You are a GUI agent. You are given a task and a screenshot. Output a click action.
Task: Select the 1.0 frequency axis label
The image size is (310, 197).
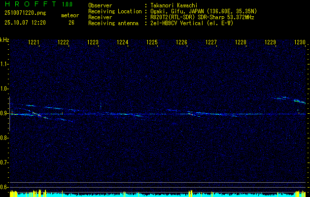[4, 89]
